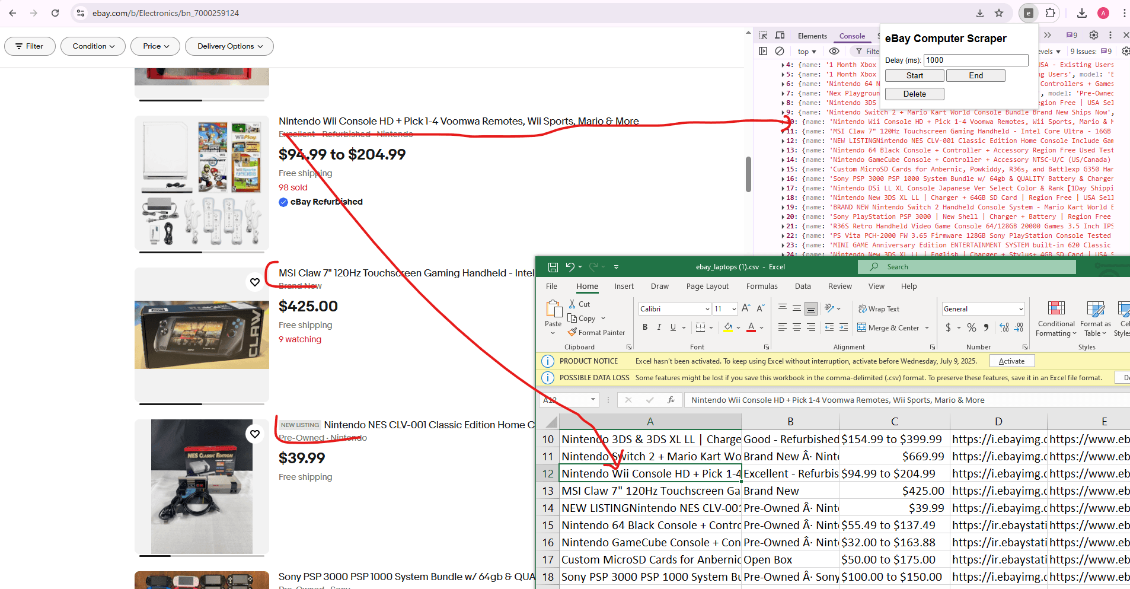This screenshot has height=589, width=1130.
Task: Open Conditional Formatting dropdown in Excel
Action: [x=1056, y=319]
